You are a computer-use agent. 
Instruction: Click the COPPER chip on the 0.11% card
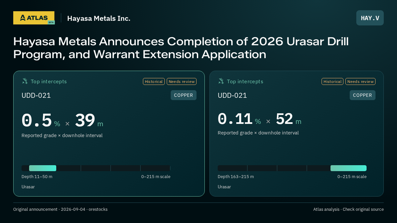pyautogui.click(x=363, y=95)
